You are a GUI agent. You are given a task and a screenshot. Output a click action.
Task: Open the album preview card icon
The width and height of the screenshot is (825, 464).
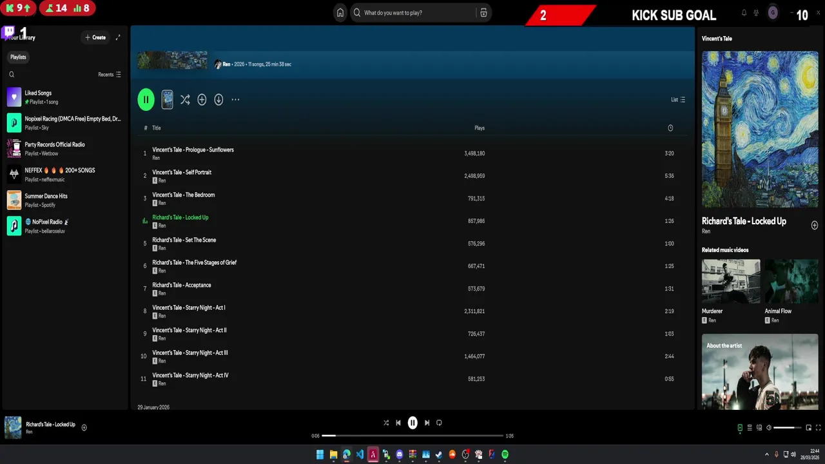[x=167, y=99]
